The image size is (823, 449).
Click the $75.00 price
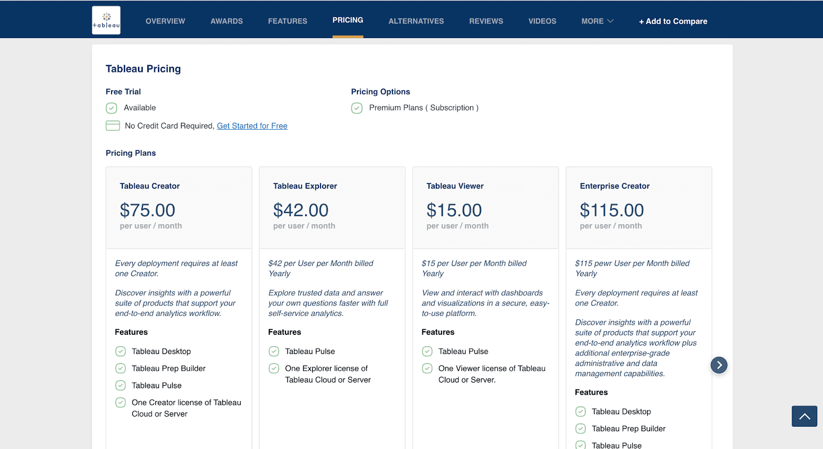point(148,210)
